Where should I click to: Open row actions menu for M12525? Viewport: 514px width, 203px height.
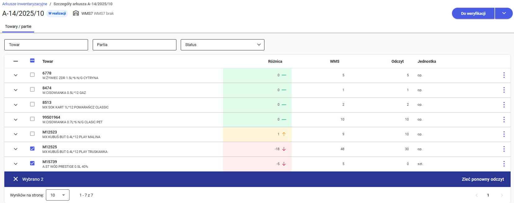click(504, 149)
